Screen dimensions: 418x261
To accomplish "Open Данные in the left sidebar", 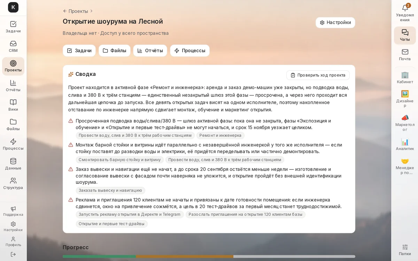I will click(x=13, y=164).
